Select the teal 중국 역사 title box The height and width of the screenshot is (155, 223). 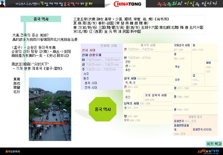click(41, 19)
